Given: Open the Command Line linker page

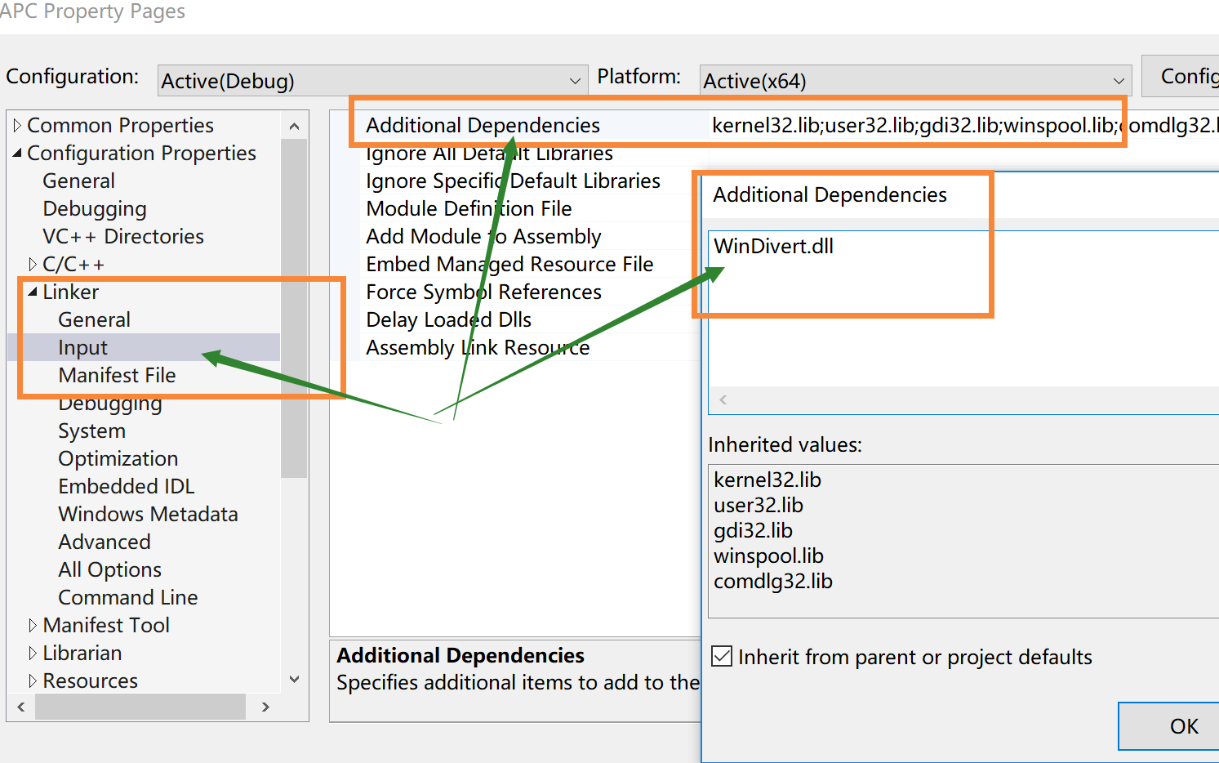Looking at the screenshot, I should pos(127,596).
